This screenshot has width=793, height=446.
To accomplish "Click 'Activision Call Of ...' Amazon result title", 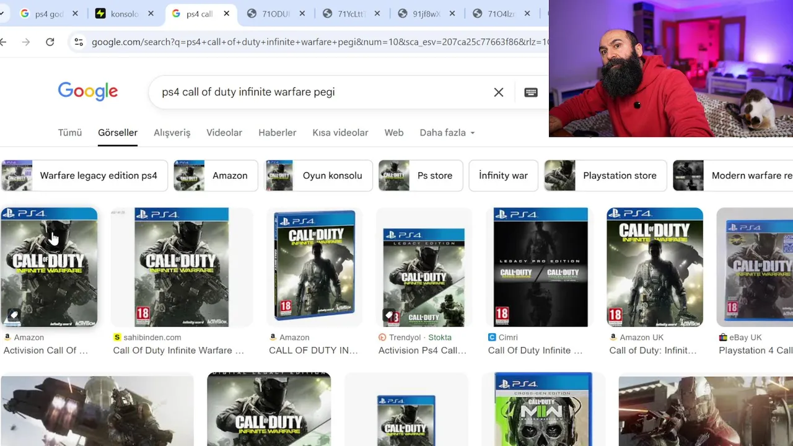I will [x=46, y=351].
